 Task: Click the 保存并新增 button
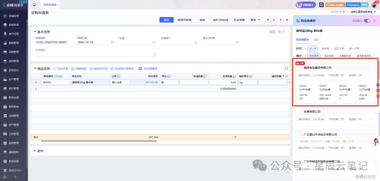point(184,20)
